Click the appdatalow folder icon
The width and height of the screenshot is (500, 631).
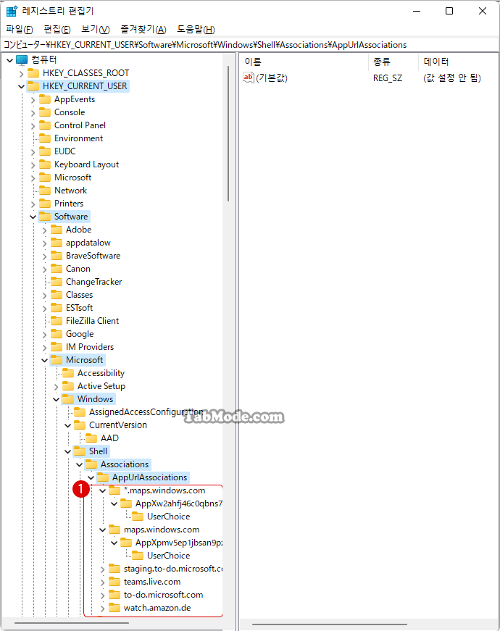pyautogui.click(x=57, y=242)
